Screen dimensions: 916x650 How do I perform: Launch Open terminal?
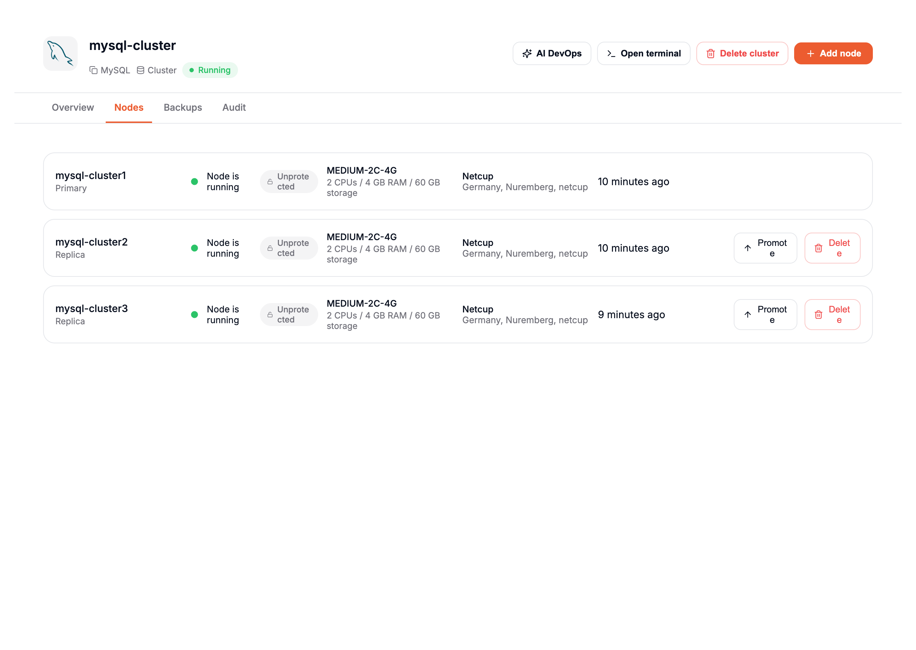[643, 54]
